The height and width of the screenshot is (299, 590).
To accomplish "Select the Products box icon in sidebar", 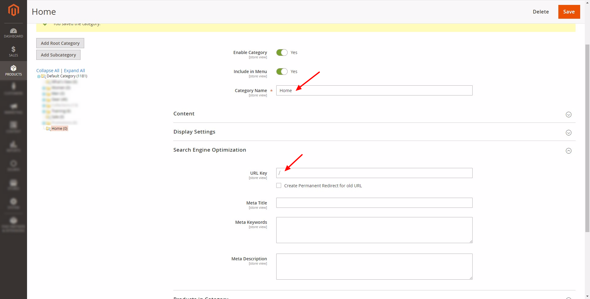I will click(x=13, y=68).
